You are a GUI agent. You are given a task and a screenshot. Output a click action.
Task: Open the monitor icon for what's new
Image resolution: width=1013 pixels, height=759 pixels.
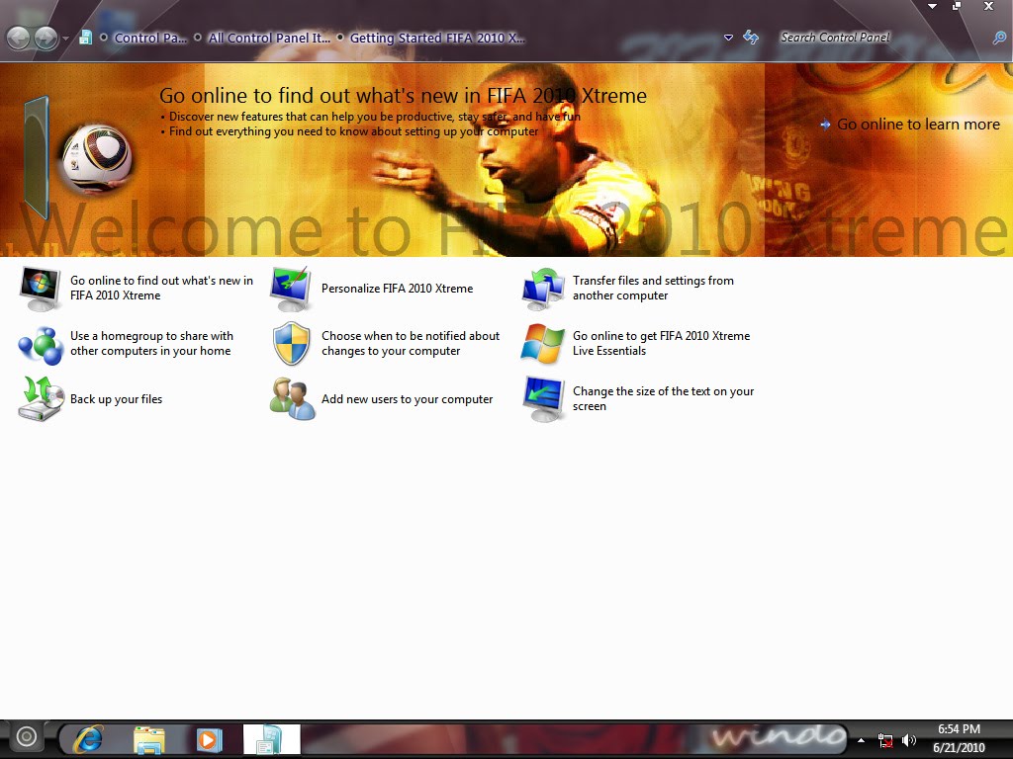40,289
